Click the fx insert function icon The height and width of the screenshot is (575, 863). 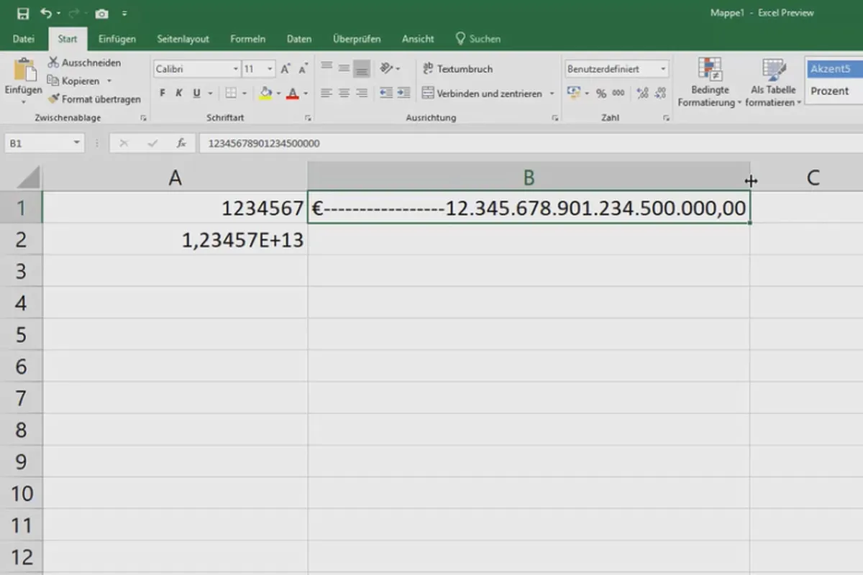(x=182, y=144)
